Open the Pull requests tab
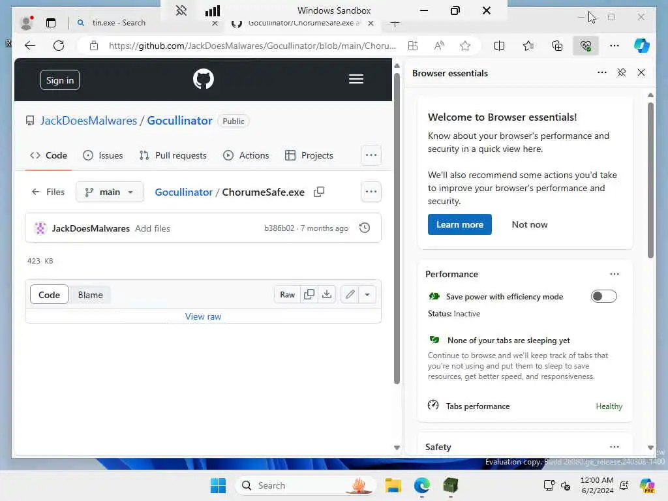This screenshot has width=668, height=501. point(173,155)
